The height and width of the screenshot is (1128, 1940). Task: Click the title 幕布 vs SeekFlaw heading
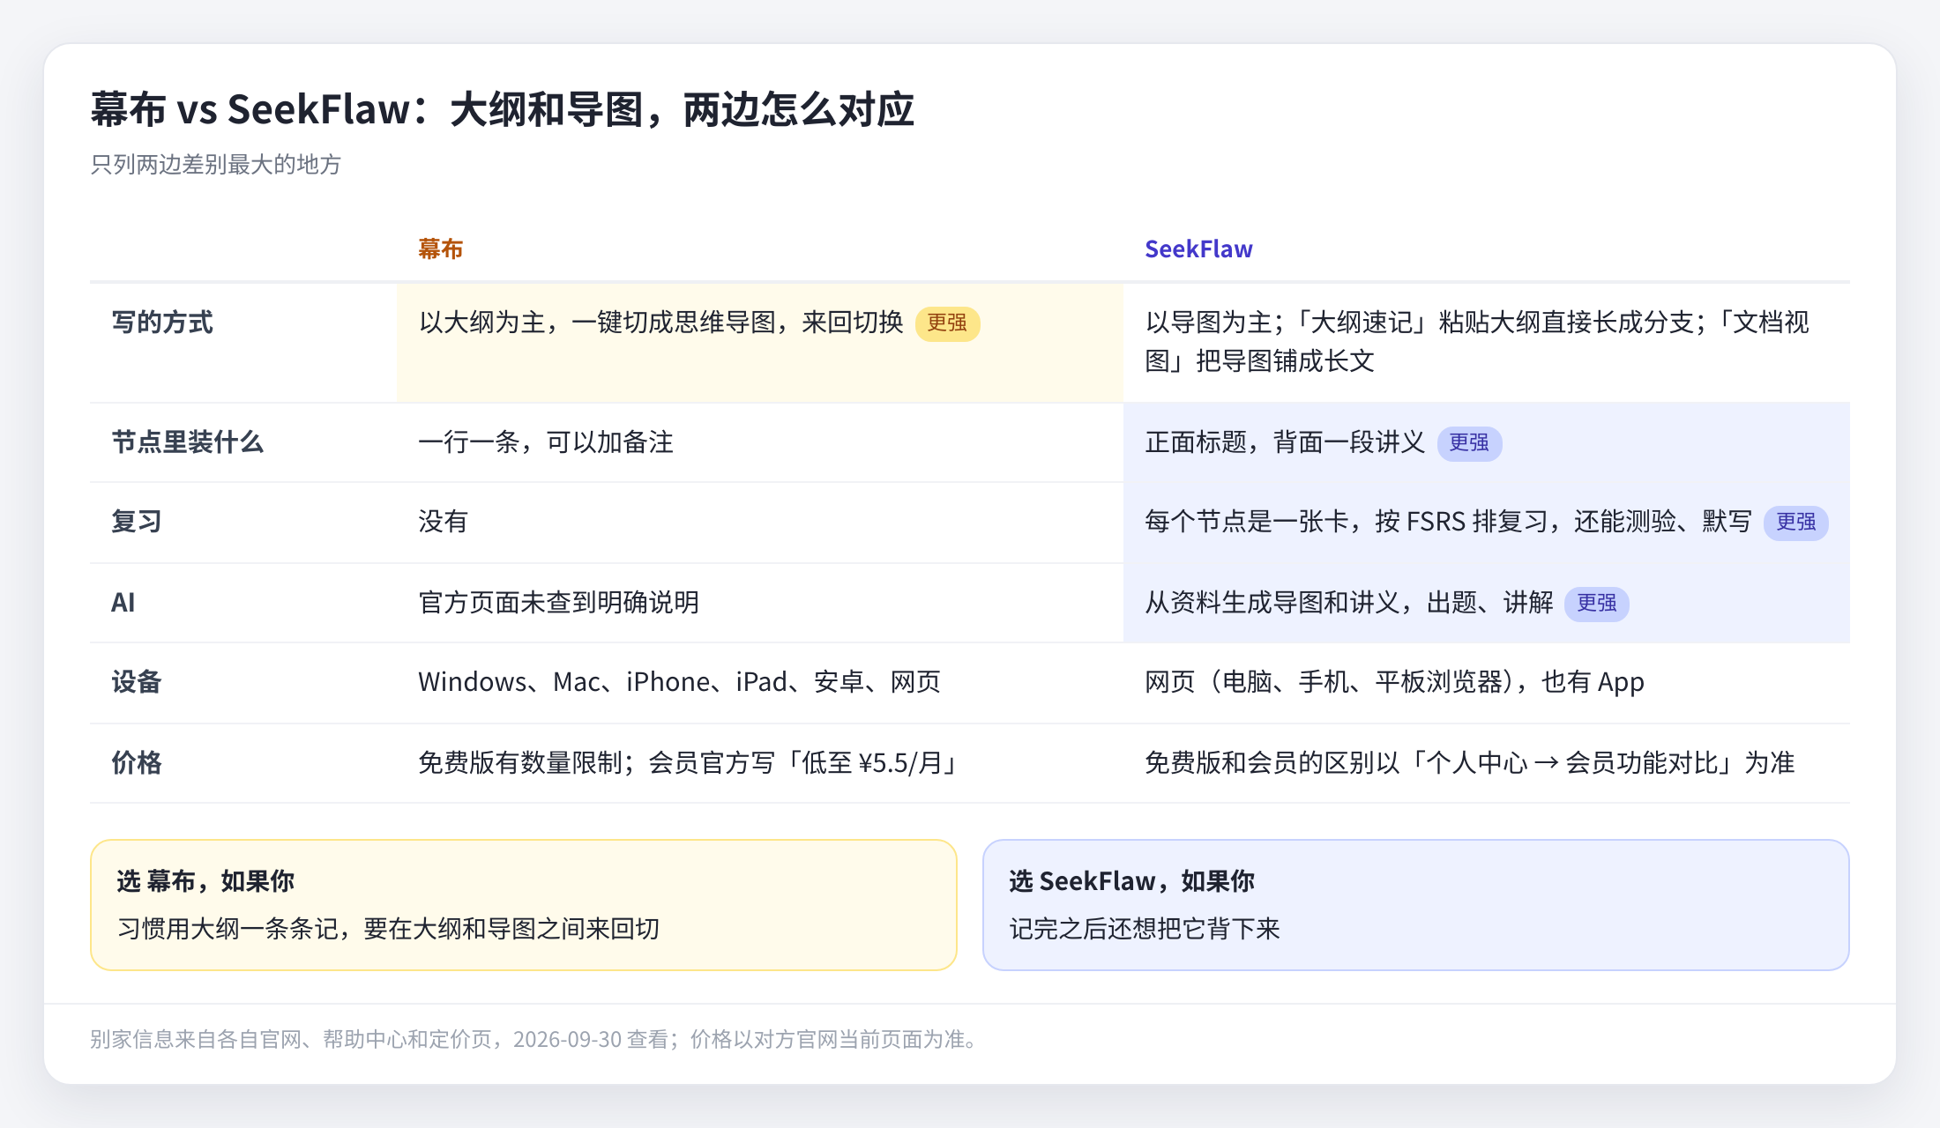[x=502, y=110]
